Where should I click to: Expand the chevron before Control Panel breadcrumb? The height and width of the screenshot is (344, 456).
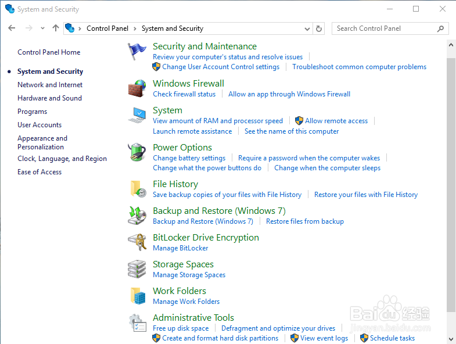(x=80, y=28)
